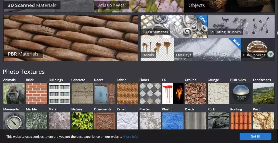Click the green V badge on HDR Spheres
The height and width of the screenshot is (143, 278).
pyautogui.click(x=271, y=54)
